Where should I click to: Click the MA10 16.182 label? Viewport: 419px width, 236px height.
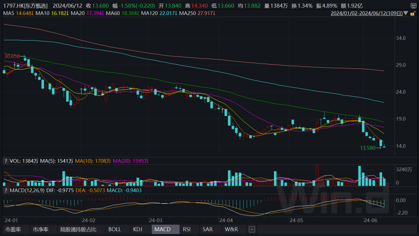[52, 13]
